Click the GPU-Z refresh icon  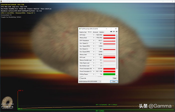click(114, 32)
